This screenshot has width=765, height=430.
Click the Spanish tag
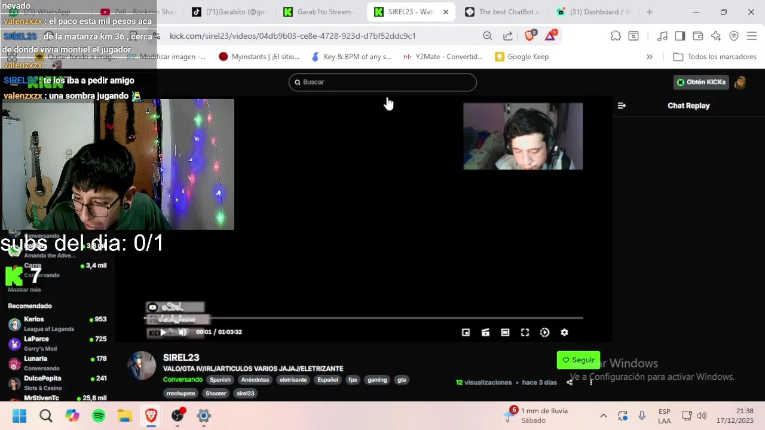pyautogui.click(x=220, y=380)
